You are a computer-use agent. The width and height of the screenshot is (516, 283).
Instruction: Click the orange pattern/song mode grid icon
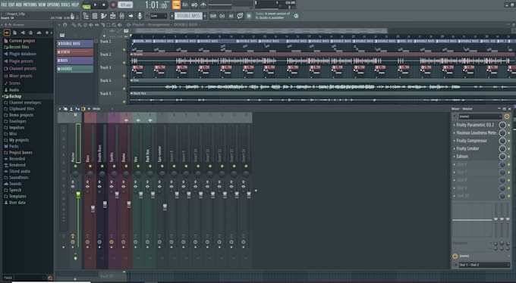176,5
